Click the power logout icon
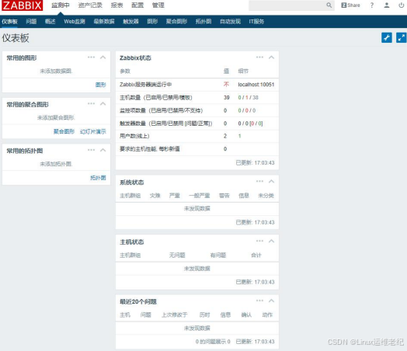 [x=402, y=5]
